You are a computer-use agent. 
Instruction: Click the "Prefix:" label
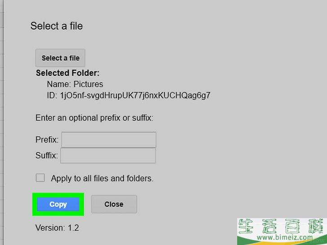click(x=47, y=140)
